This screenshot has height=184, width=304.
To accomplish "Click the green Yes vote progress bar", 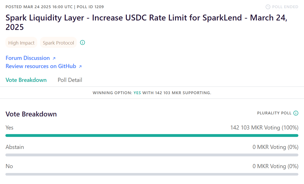I will click(x=152, y=135).
